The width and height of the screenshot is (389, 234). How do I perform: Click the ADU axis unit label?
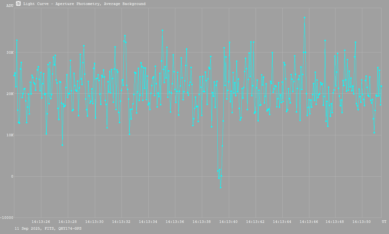tap(10, 6)
